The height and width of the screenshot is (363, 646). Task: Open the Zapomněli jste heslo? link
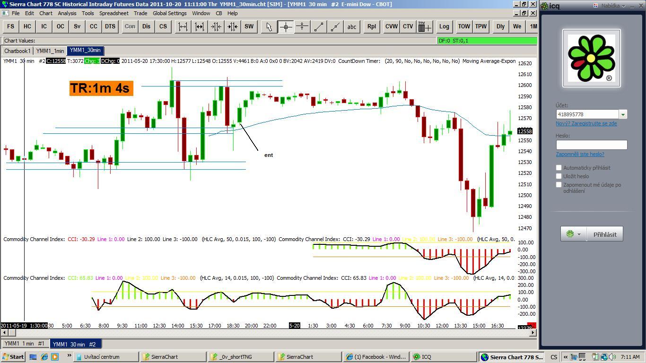tap(580, 154)
